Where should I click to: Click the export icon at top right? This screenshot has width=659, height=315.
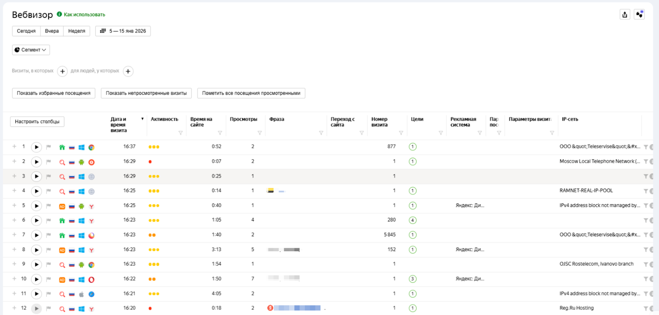coord(625,15)
